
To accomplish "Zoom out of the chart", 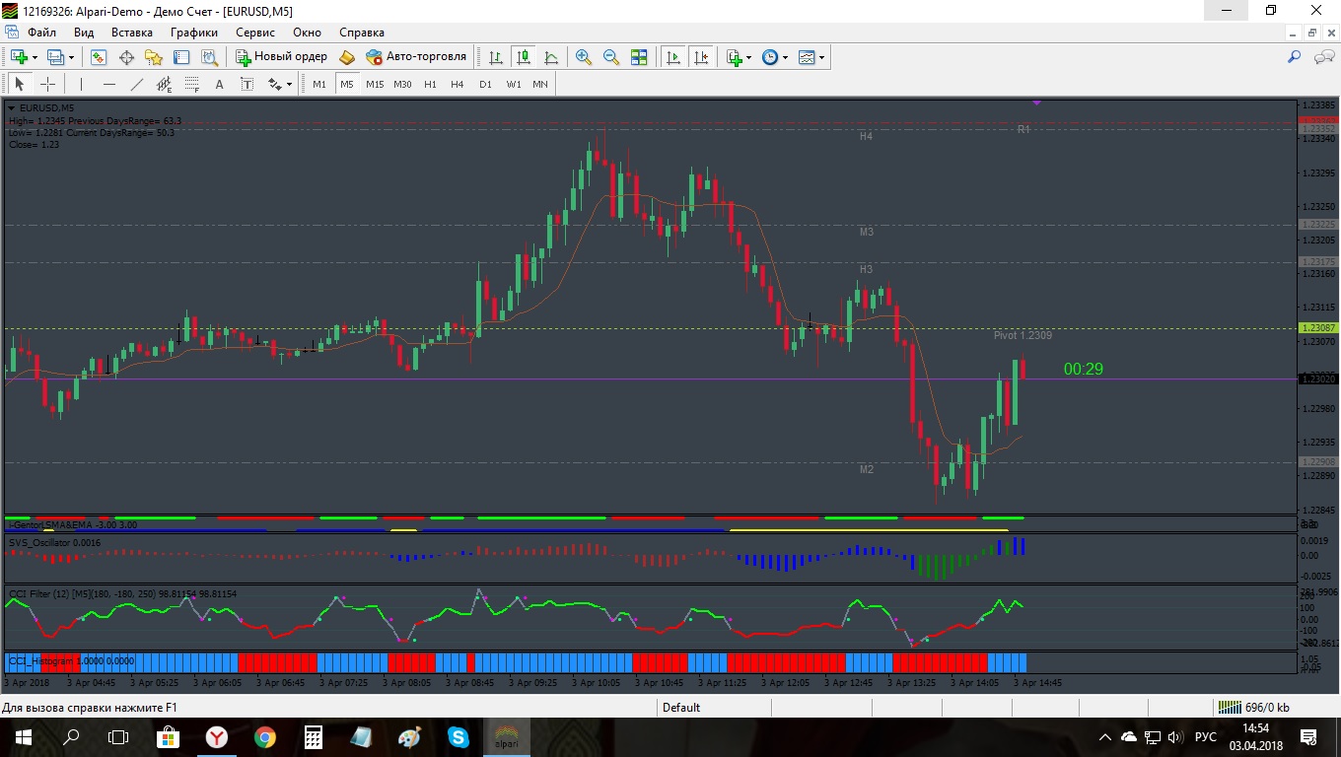I will coord(611,57).
